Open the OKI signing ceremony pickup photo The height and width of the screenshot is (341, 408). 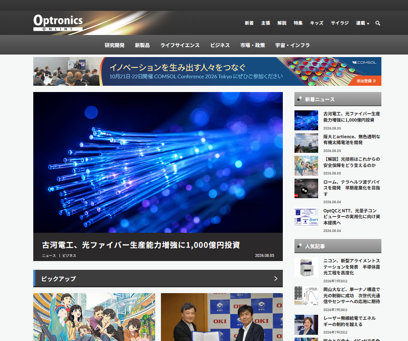click(x=222, y=317)
